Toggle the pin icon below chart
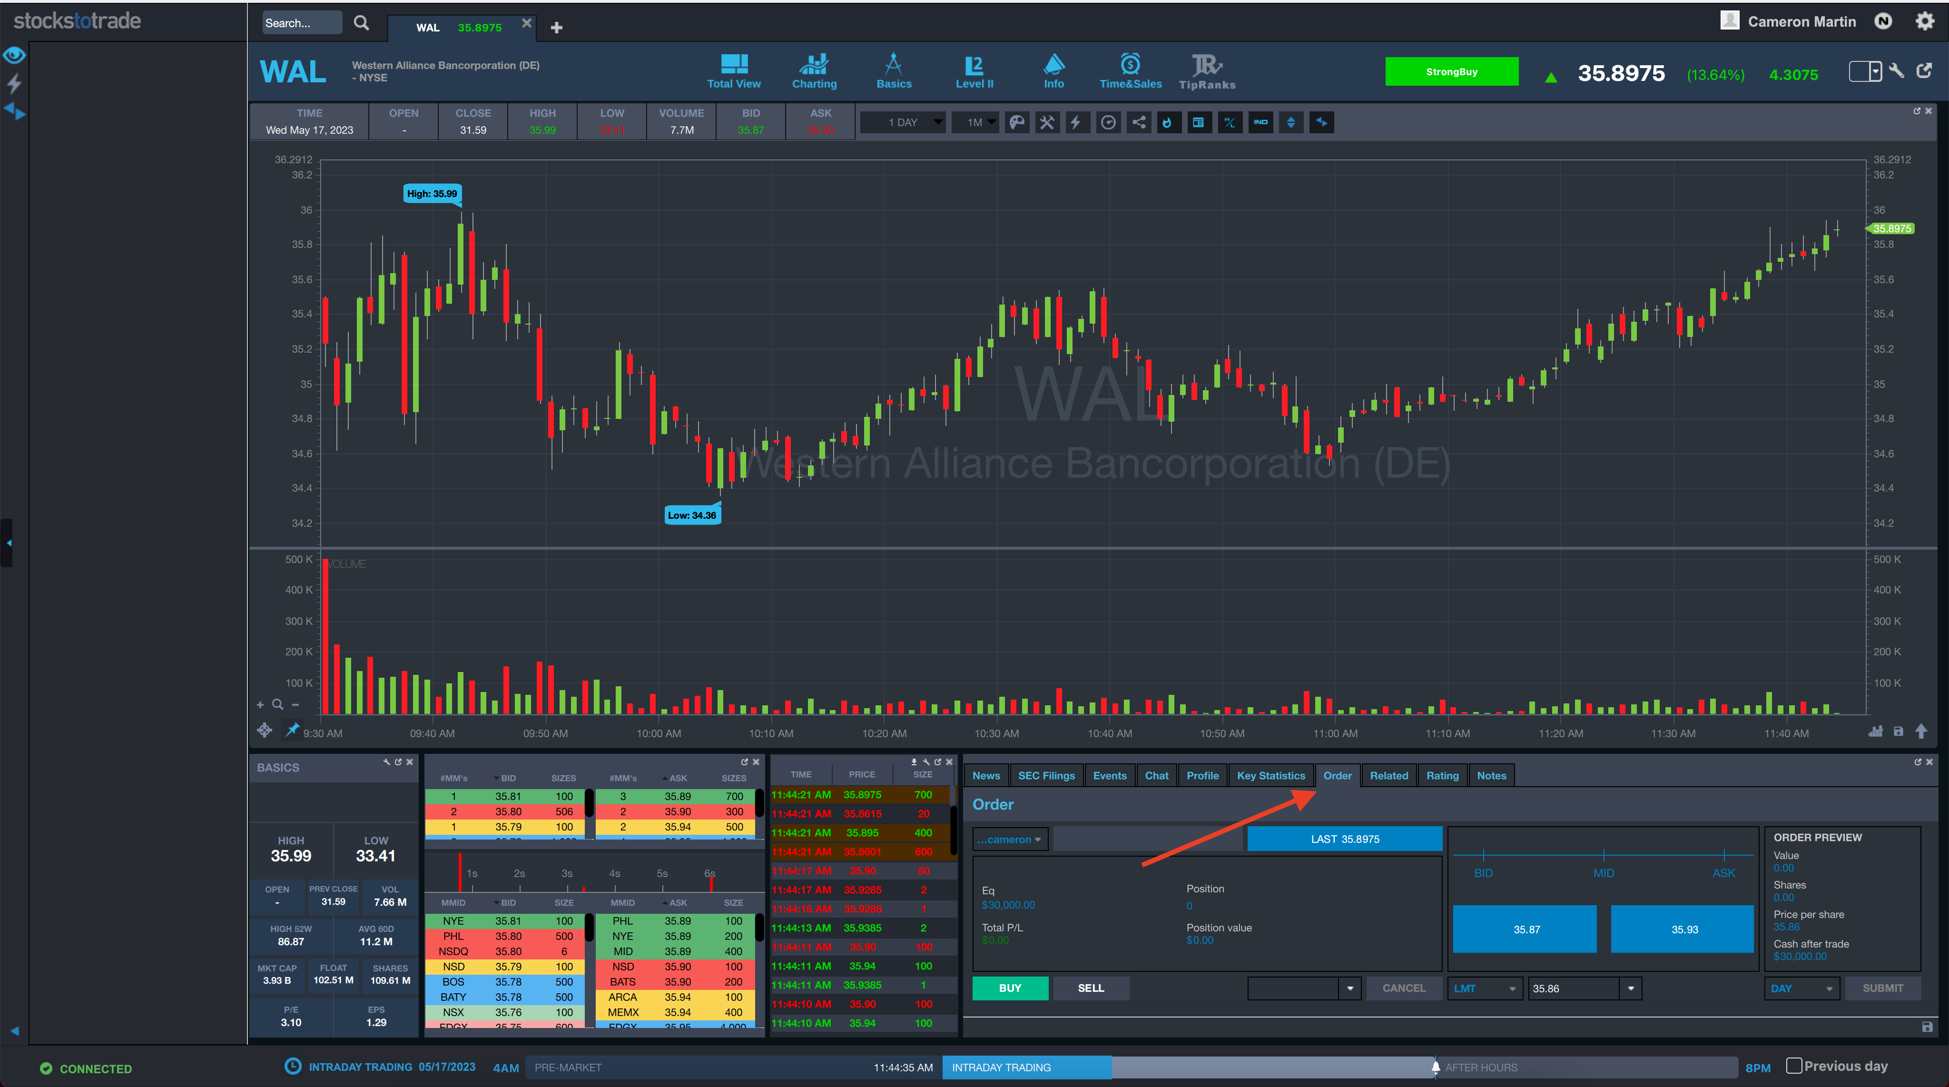 292,730
